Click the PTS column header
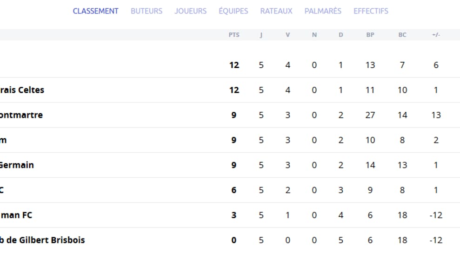Viewport: 460px width, 258px height. [234, 35]
